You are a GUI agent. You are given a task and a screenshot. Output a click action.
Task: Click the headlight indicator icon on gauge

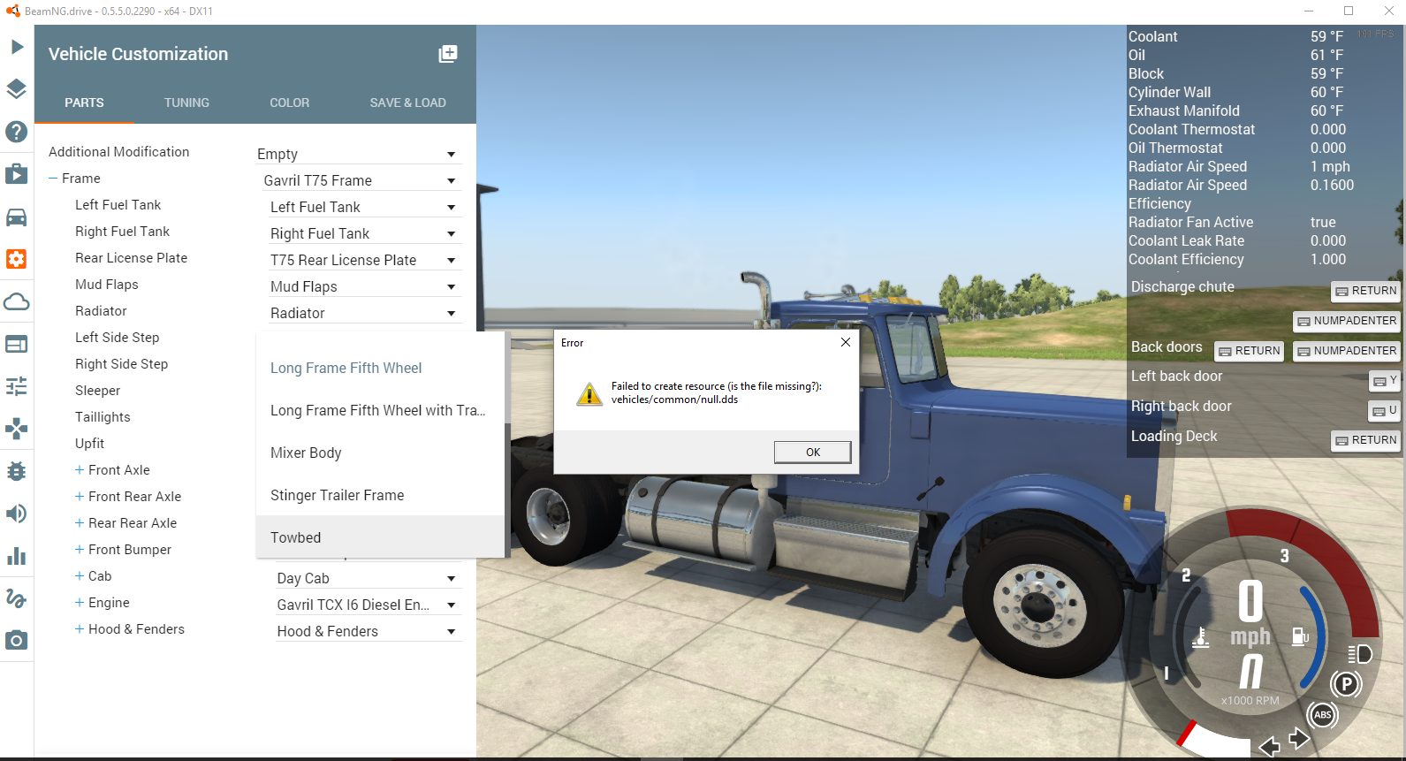[1360, 654]
